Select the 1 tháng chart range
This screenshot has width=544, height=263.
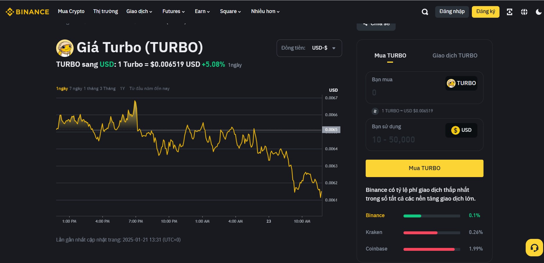coord(91,89)
